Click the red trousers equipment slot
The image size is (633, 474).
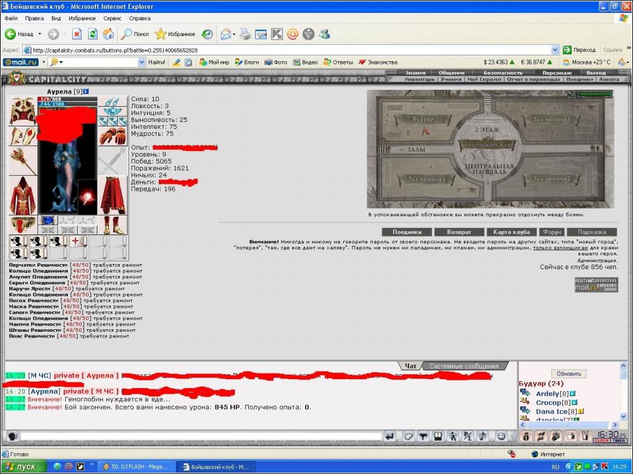pos(113,195)
